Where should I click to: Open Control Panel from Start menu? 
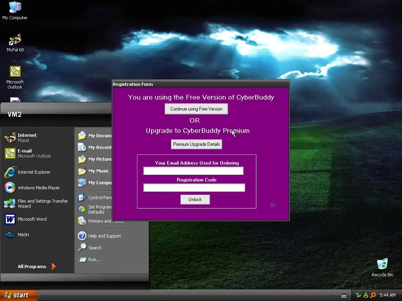click(95, 198)
